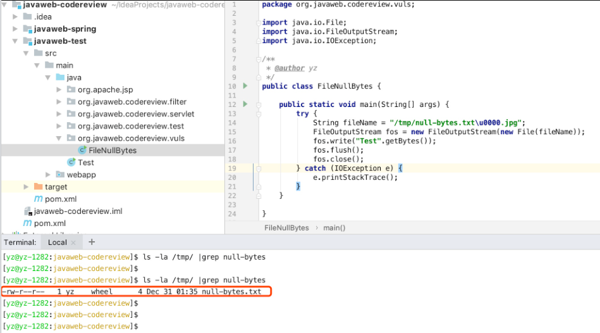Run main method via gutter arrow

click(x=245, y=104)
